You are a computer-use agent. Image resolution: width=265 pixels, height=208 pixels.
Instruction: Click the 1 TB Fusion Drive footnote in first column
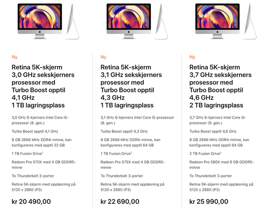(x=27, y=153)
